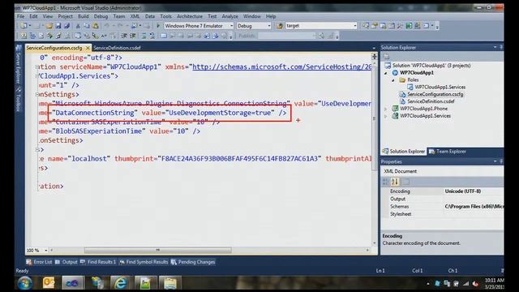Open the Analyze menu
The height and width of the screenshot is (292, 519).
[229, 16]
